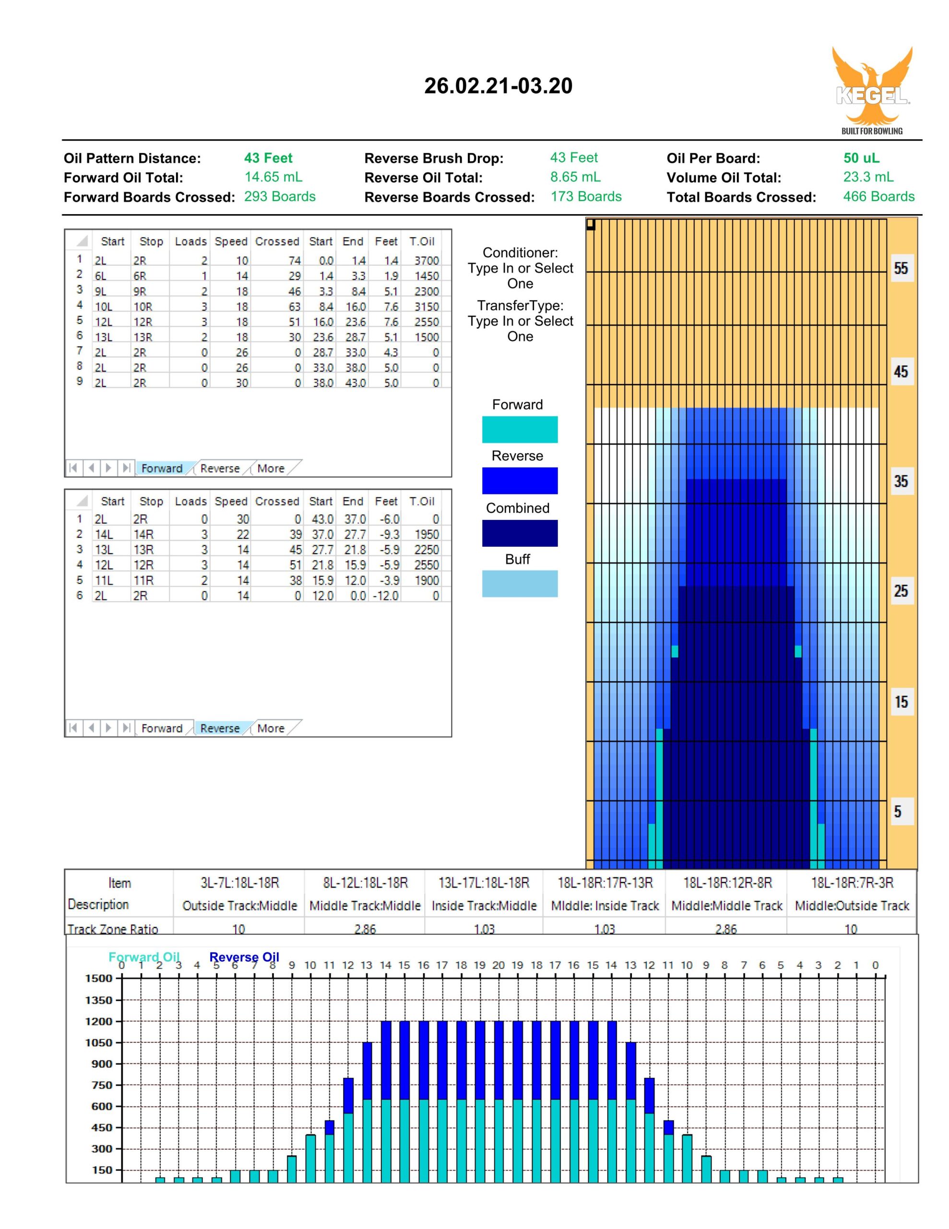This screenshot has width=949, height=1229.
Task: Open the More tab in lower table
Action: [271, 728]
